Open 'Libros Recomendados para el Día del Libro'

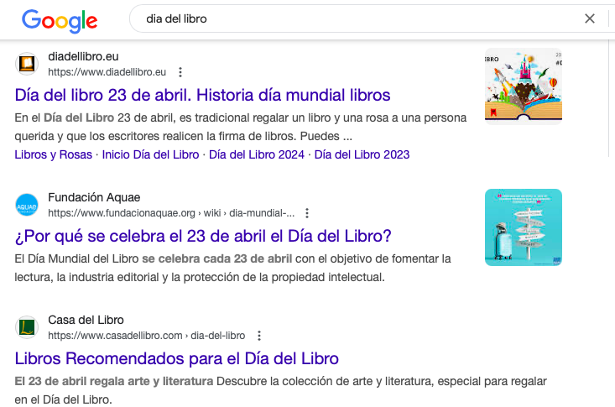coord(176,358)
